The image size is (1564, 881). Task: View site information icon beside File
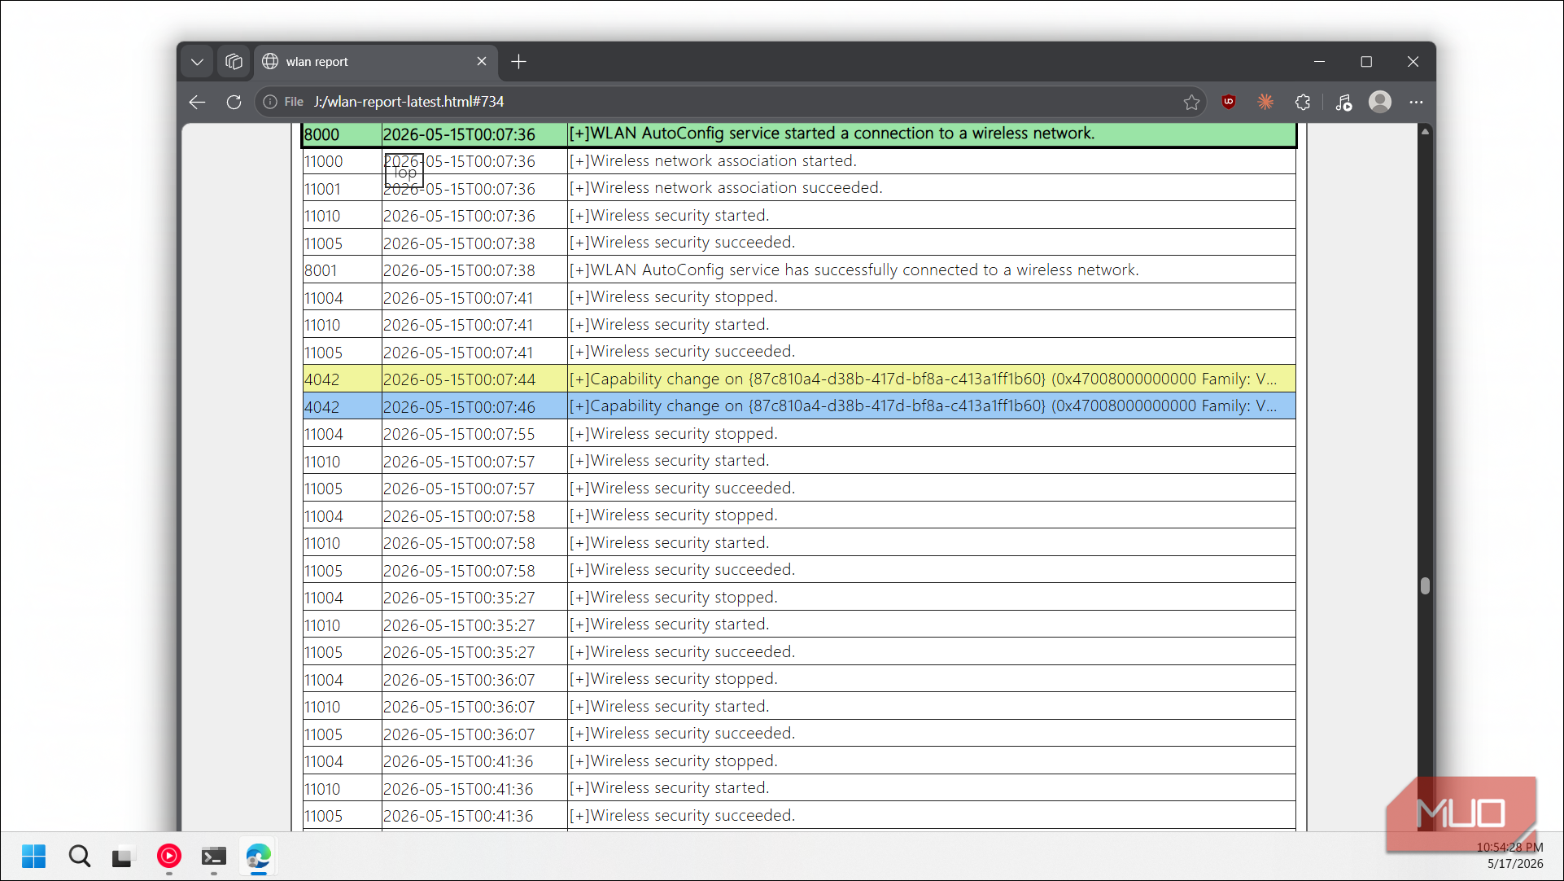(270, 102)
